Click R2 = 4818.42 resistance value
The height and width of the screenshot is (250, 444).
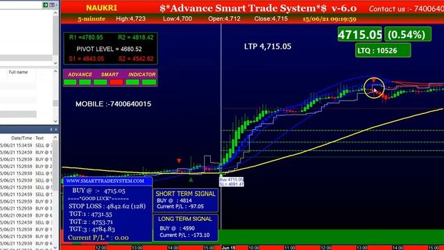[x=136, y=37]
